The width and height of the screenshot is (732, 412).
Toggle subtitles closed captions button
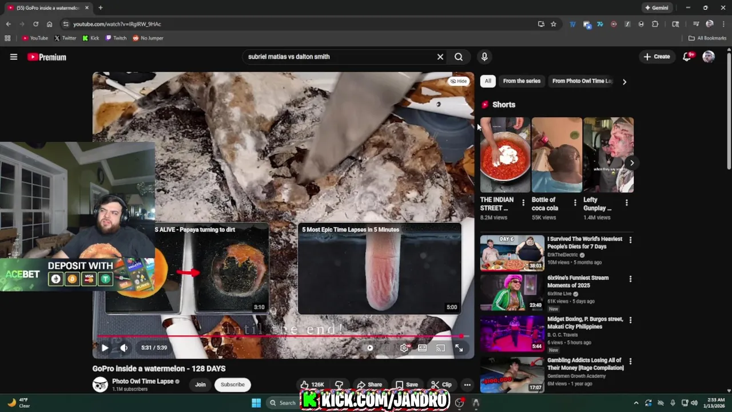coord(386,348)
